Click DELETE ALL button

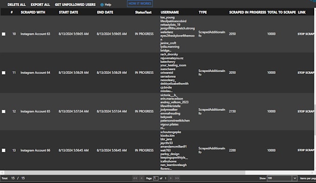17,5
